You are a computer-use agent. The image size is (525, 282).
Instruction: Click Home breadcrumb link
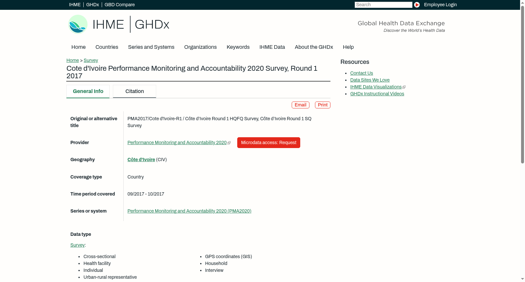click(73, 60)
